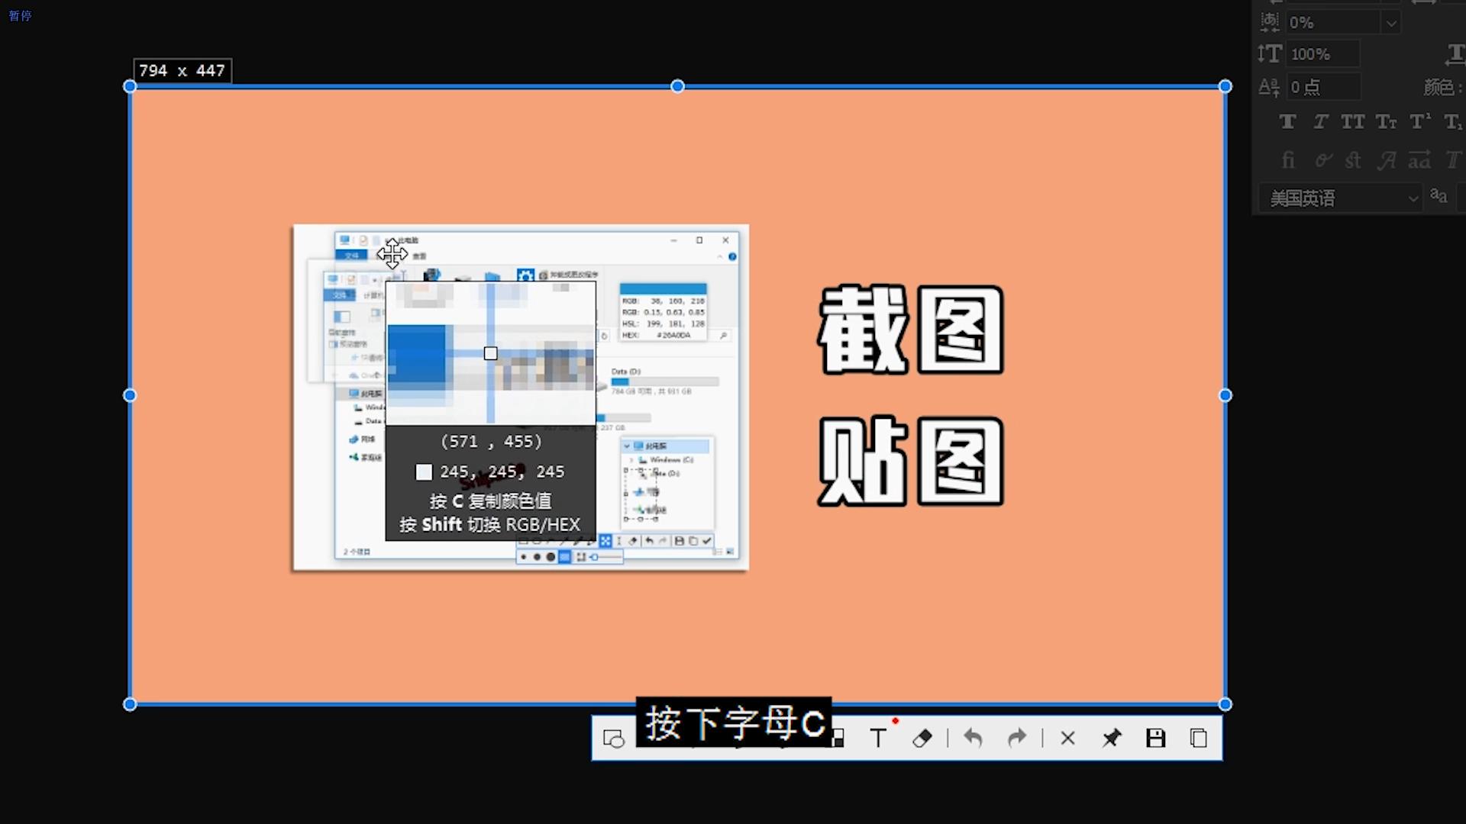
Task: Open the font language selector chevron
Action: pos(1412,198)
